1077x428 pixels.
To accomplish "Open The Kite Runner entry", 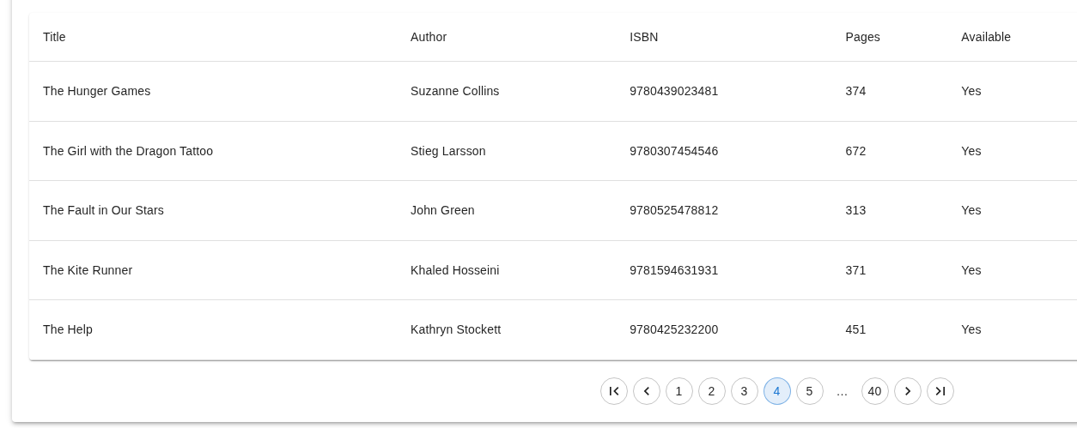I will coord(88,270).
